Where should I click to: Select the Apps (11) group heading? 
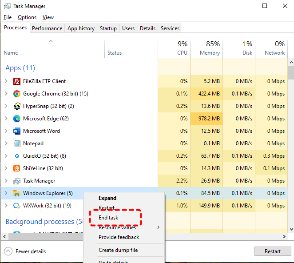pos(20,68)
